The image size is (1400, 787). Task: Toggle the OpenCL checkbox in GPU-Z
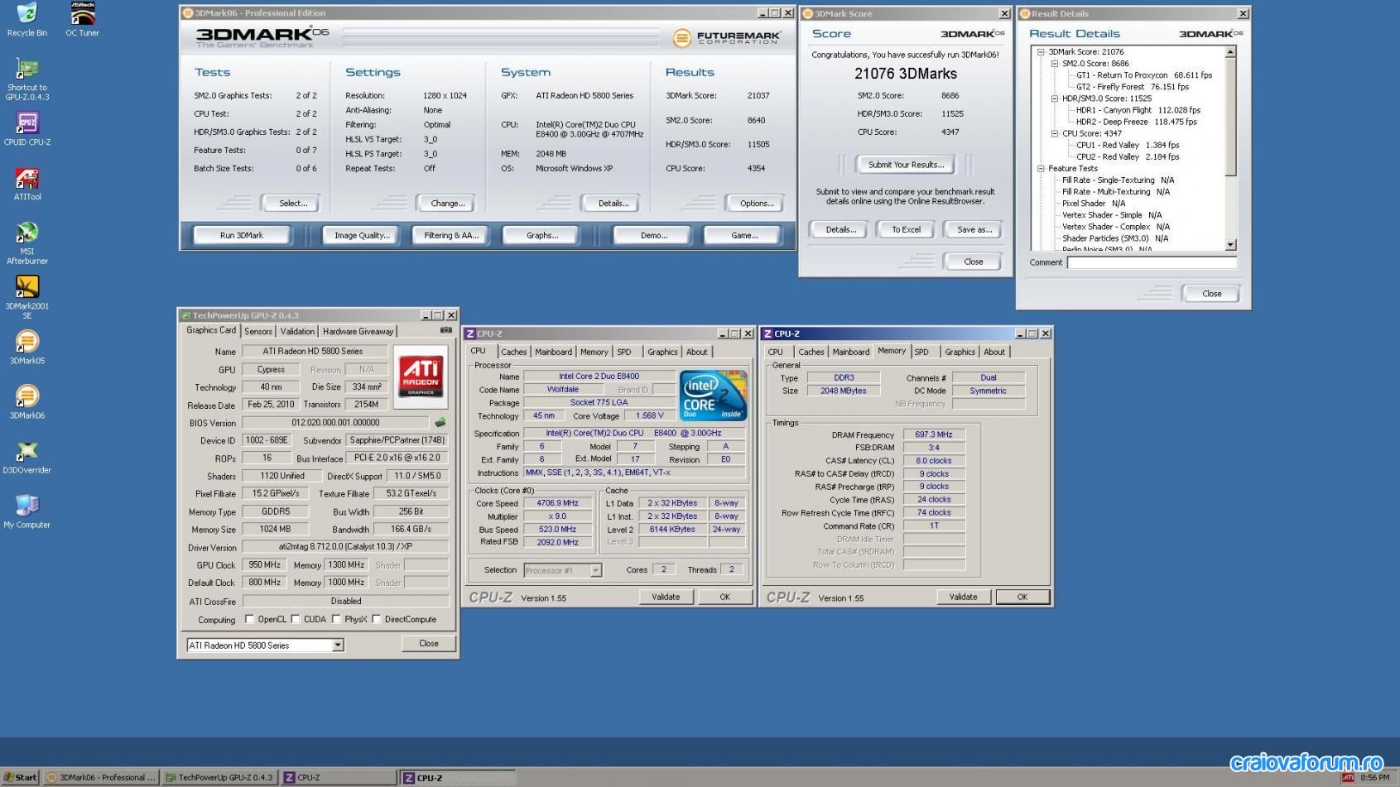[249, 619]
